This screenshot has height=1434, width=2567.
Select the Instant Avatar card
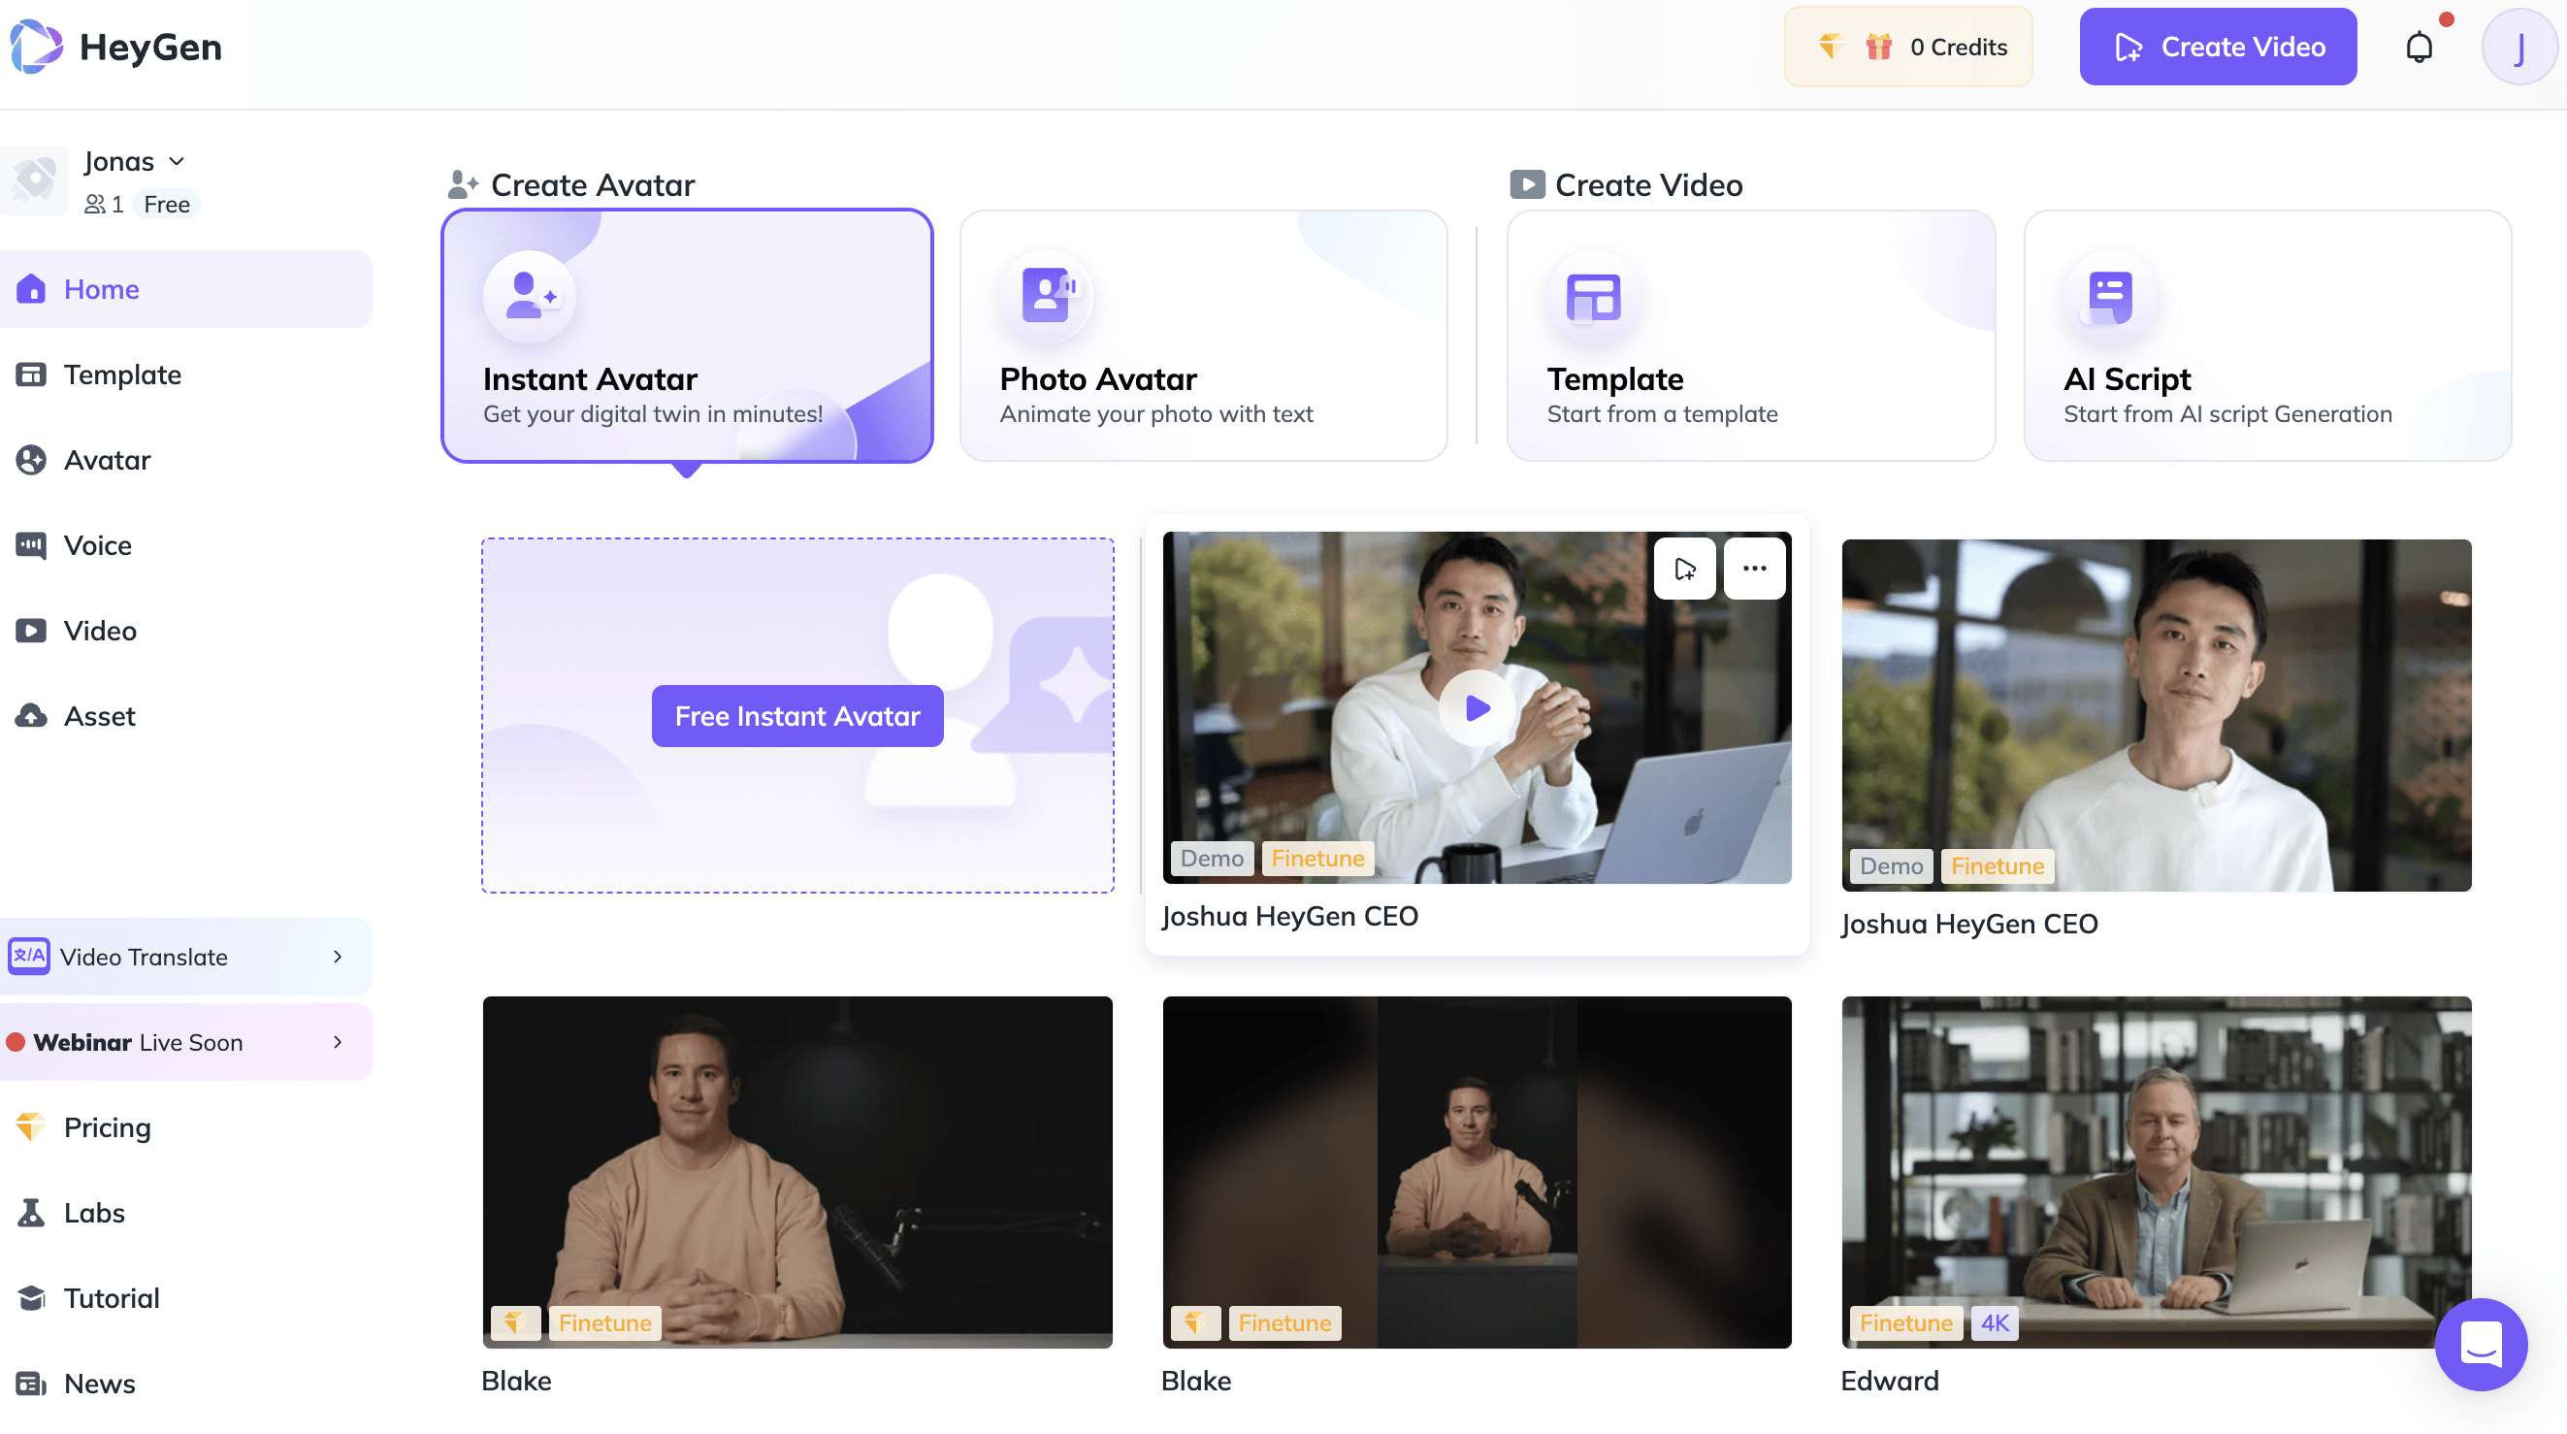pos(688,336)
